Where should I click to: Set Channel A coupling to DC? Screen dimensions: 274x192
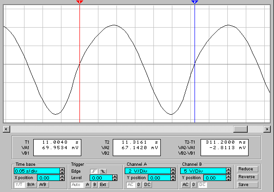tap(147, 185)
